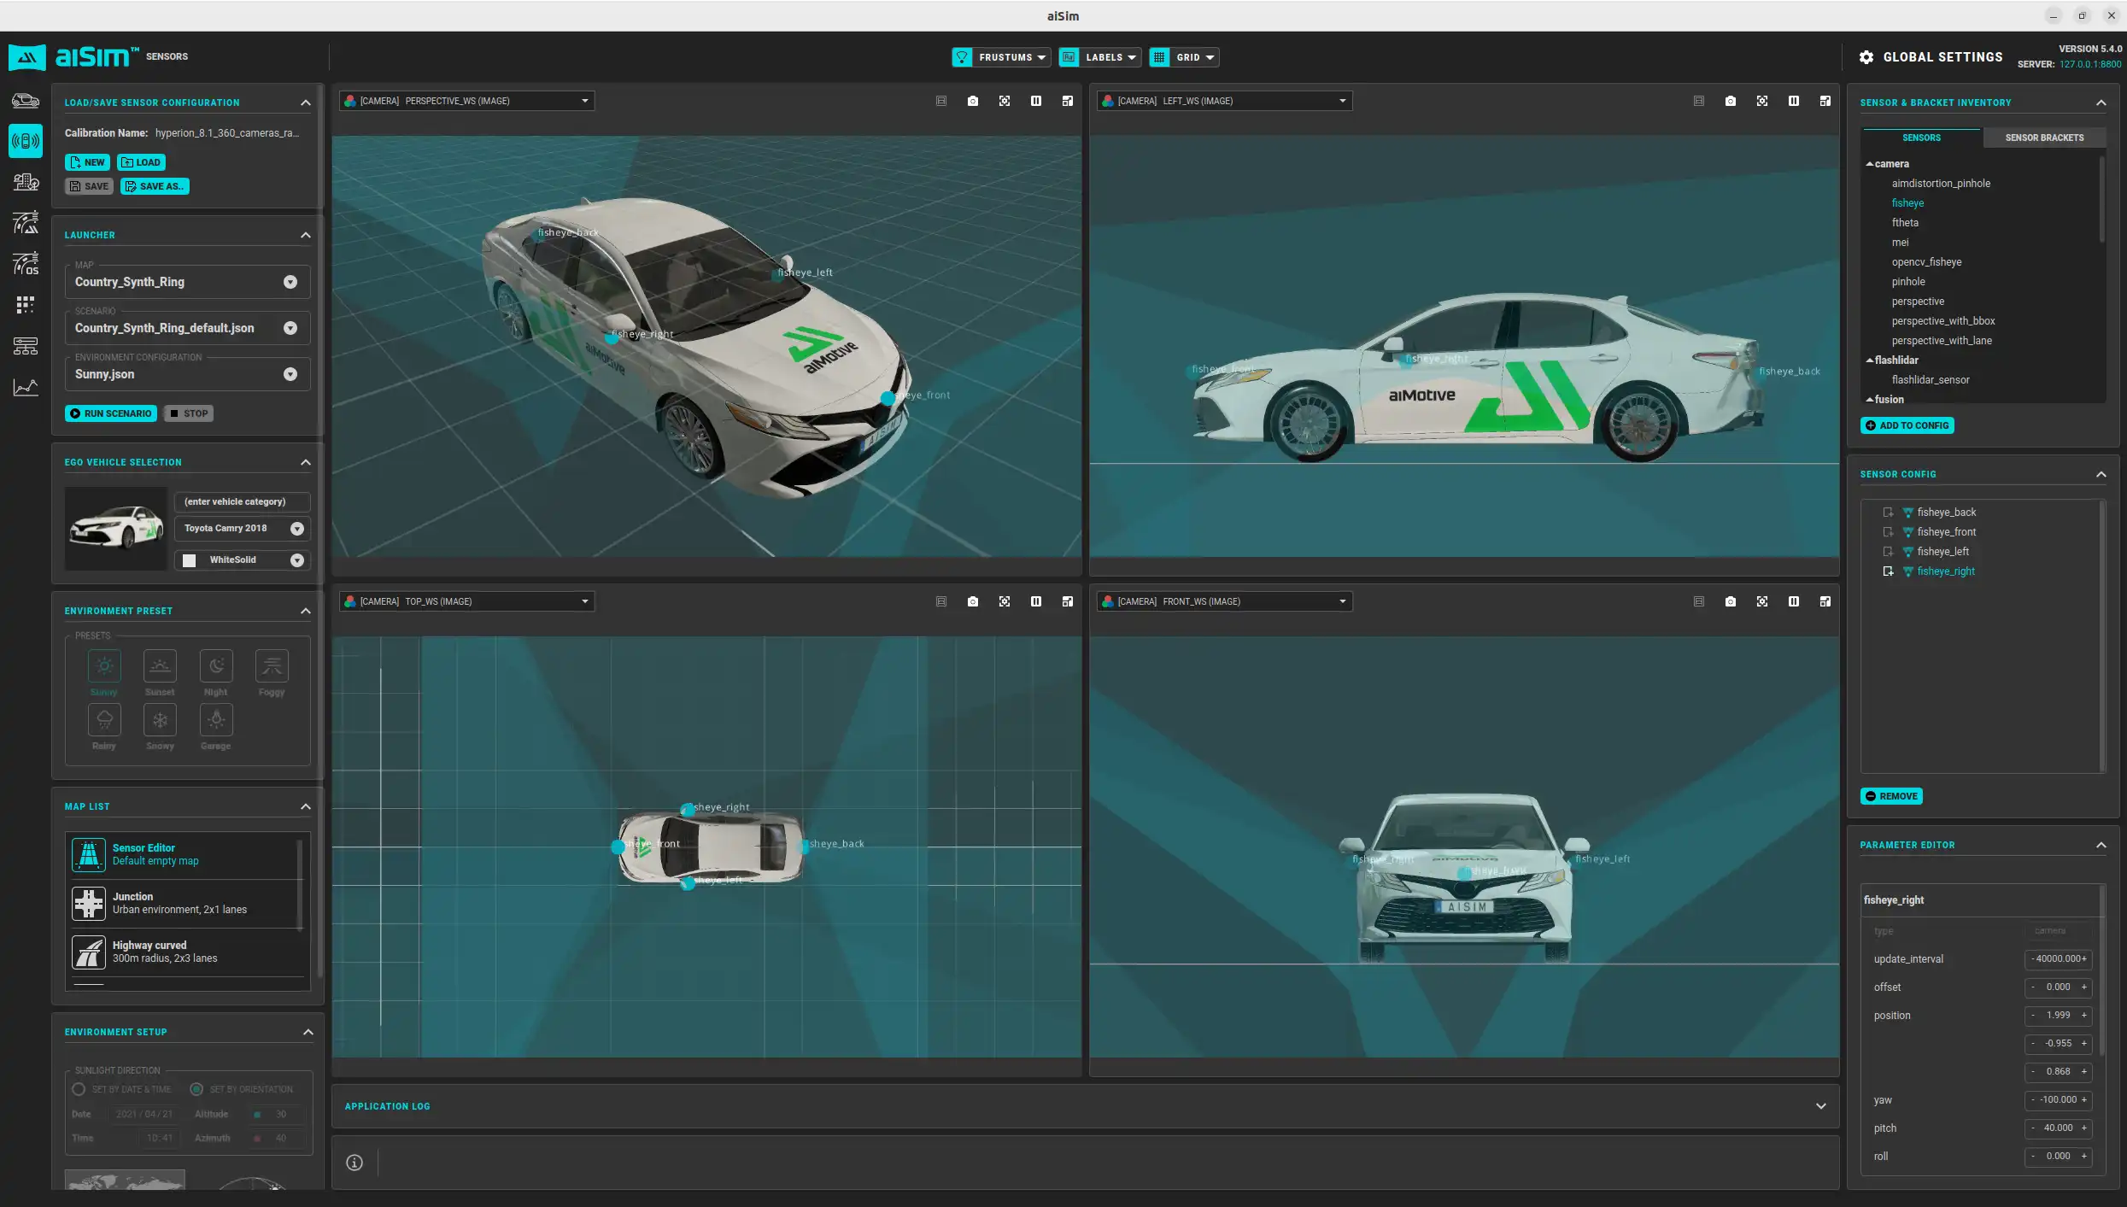The image size is (2127, 1207).
Task: Take snapshot of PERSPECTIVE_WS viewport with camera icon
Action: [973, 101]
